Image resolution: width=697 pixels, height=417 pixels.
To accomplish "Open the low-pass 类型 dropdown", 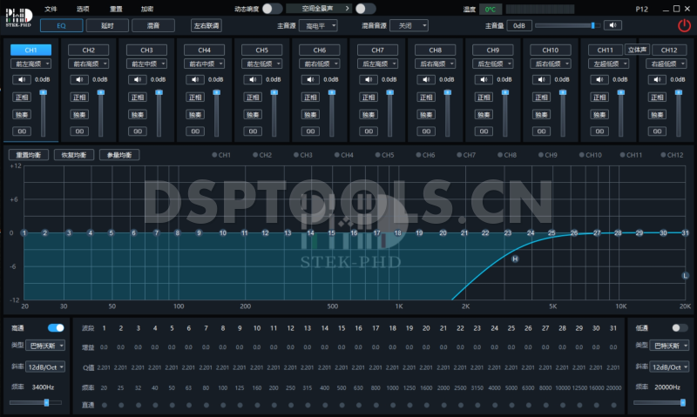I will [x=669, y=346].
